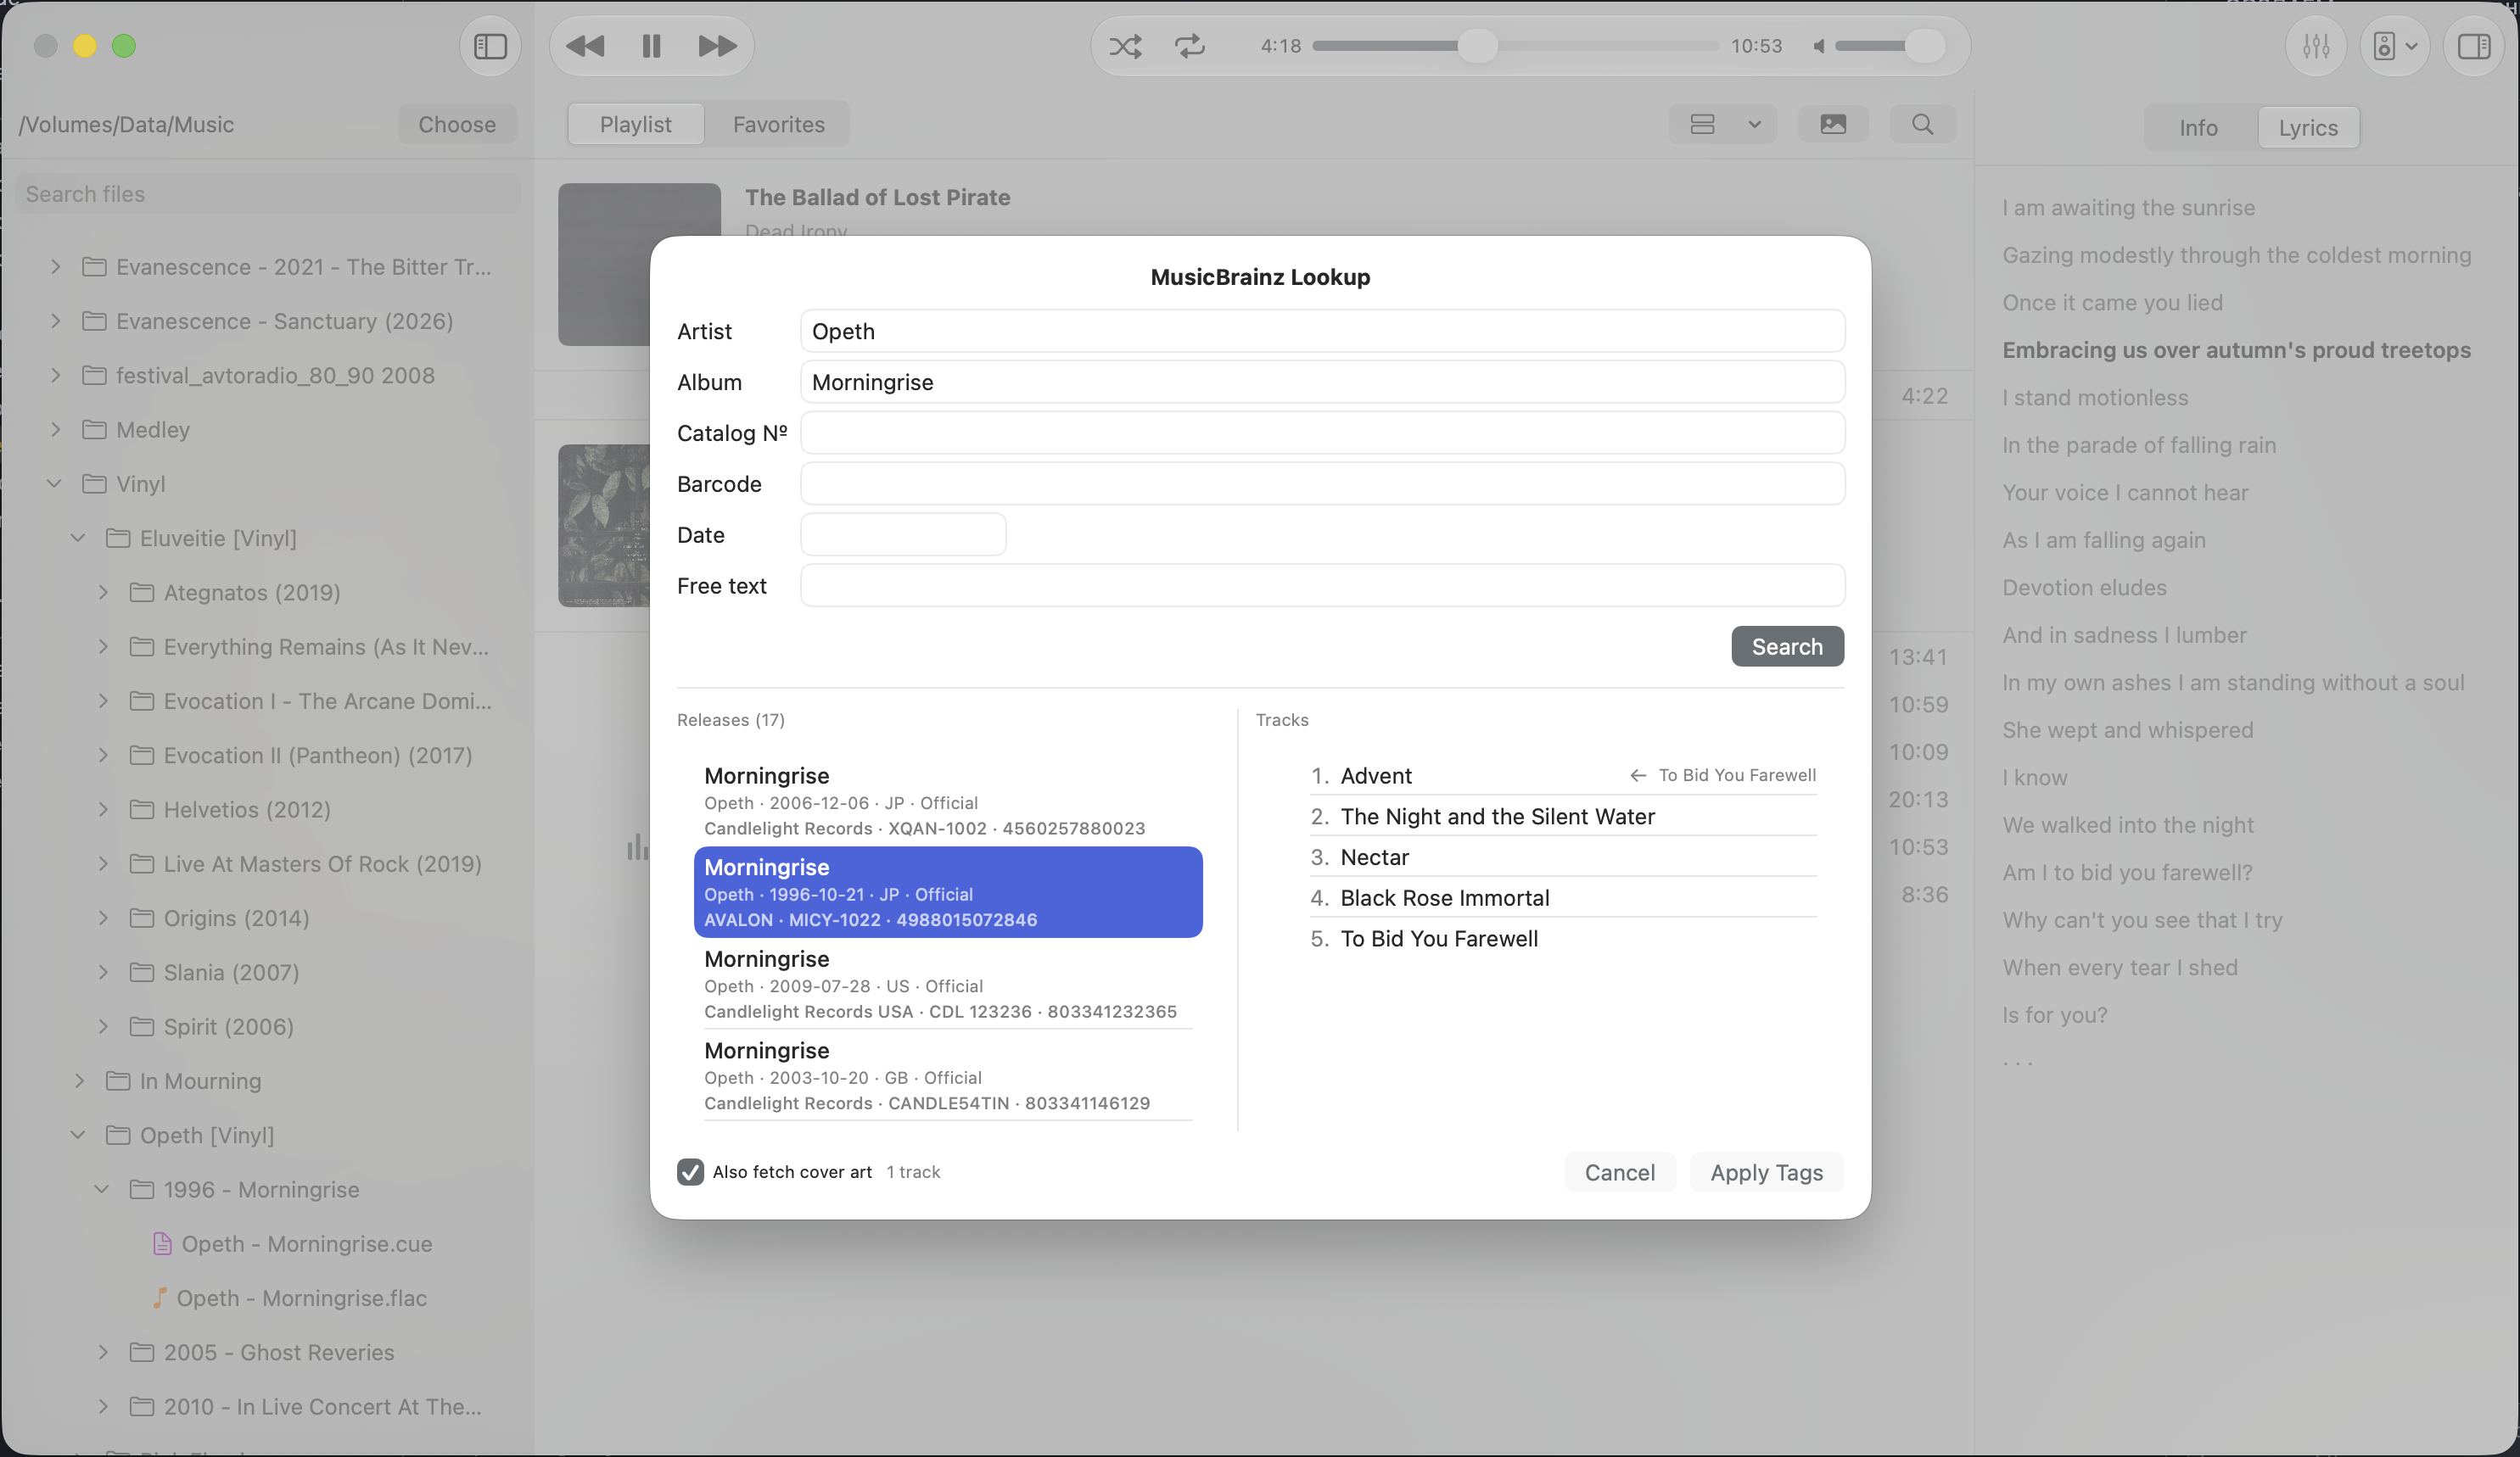Select the 1996-10-21 AVALON Morningrise release

tap(948, 892)
